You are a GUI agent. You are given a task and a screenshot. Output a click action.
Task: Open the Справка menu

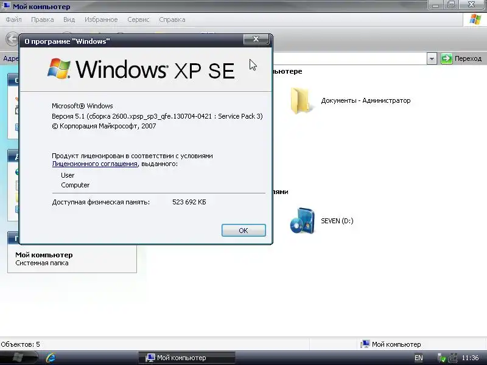point(172,19)
